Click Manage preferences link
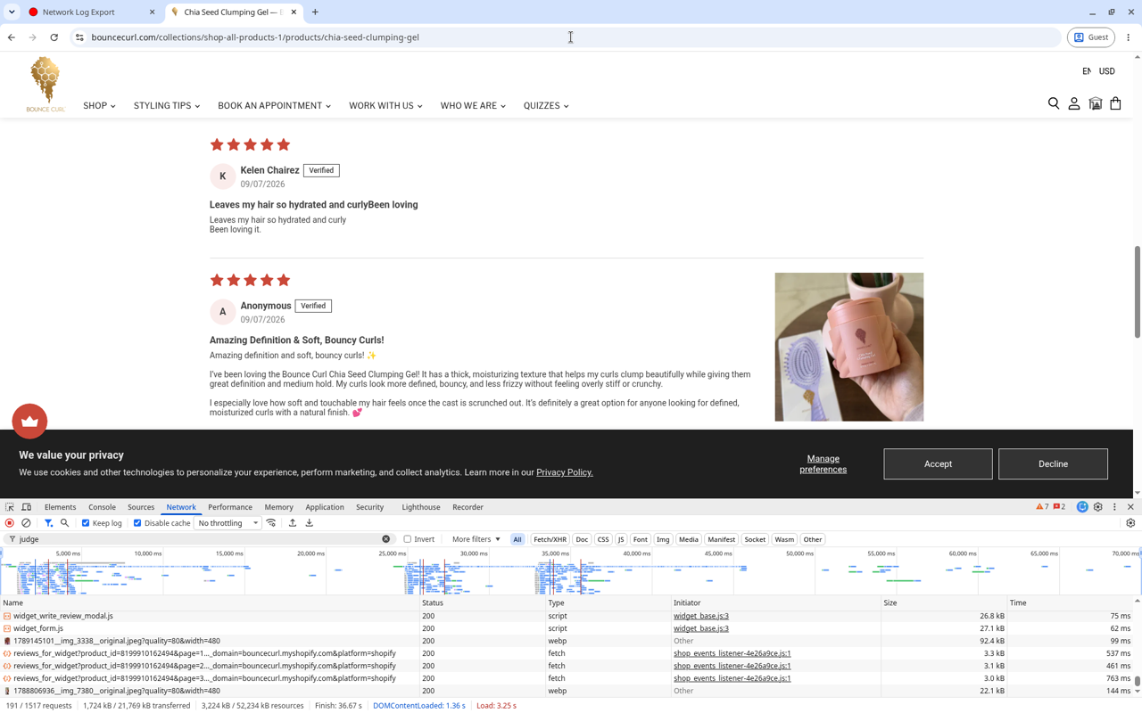The image size is (1142, 713). pyautogui.click(x=823, y=463)
